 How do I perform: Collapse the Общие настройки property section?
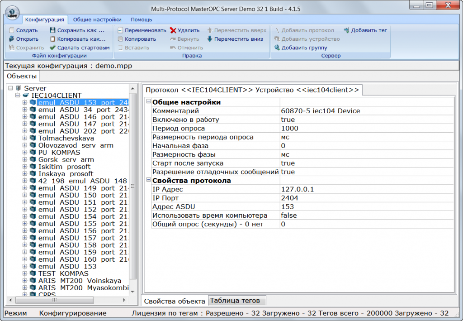(x=148, y=101)
